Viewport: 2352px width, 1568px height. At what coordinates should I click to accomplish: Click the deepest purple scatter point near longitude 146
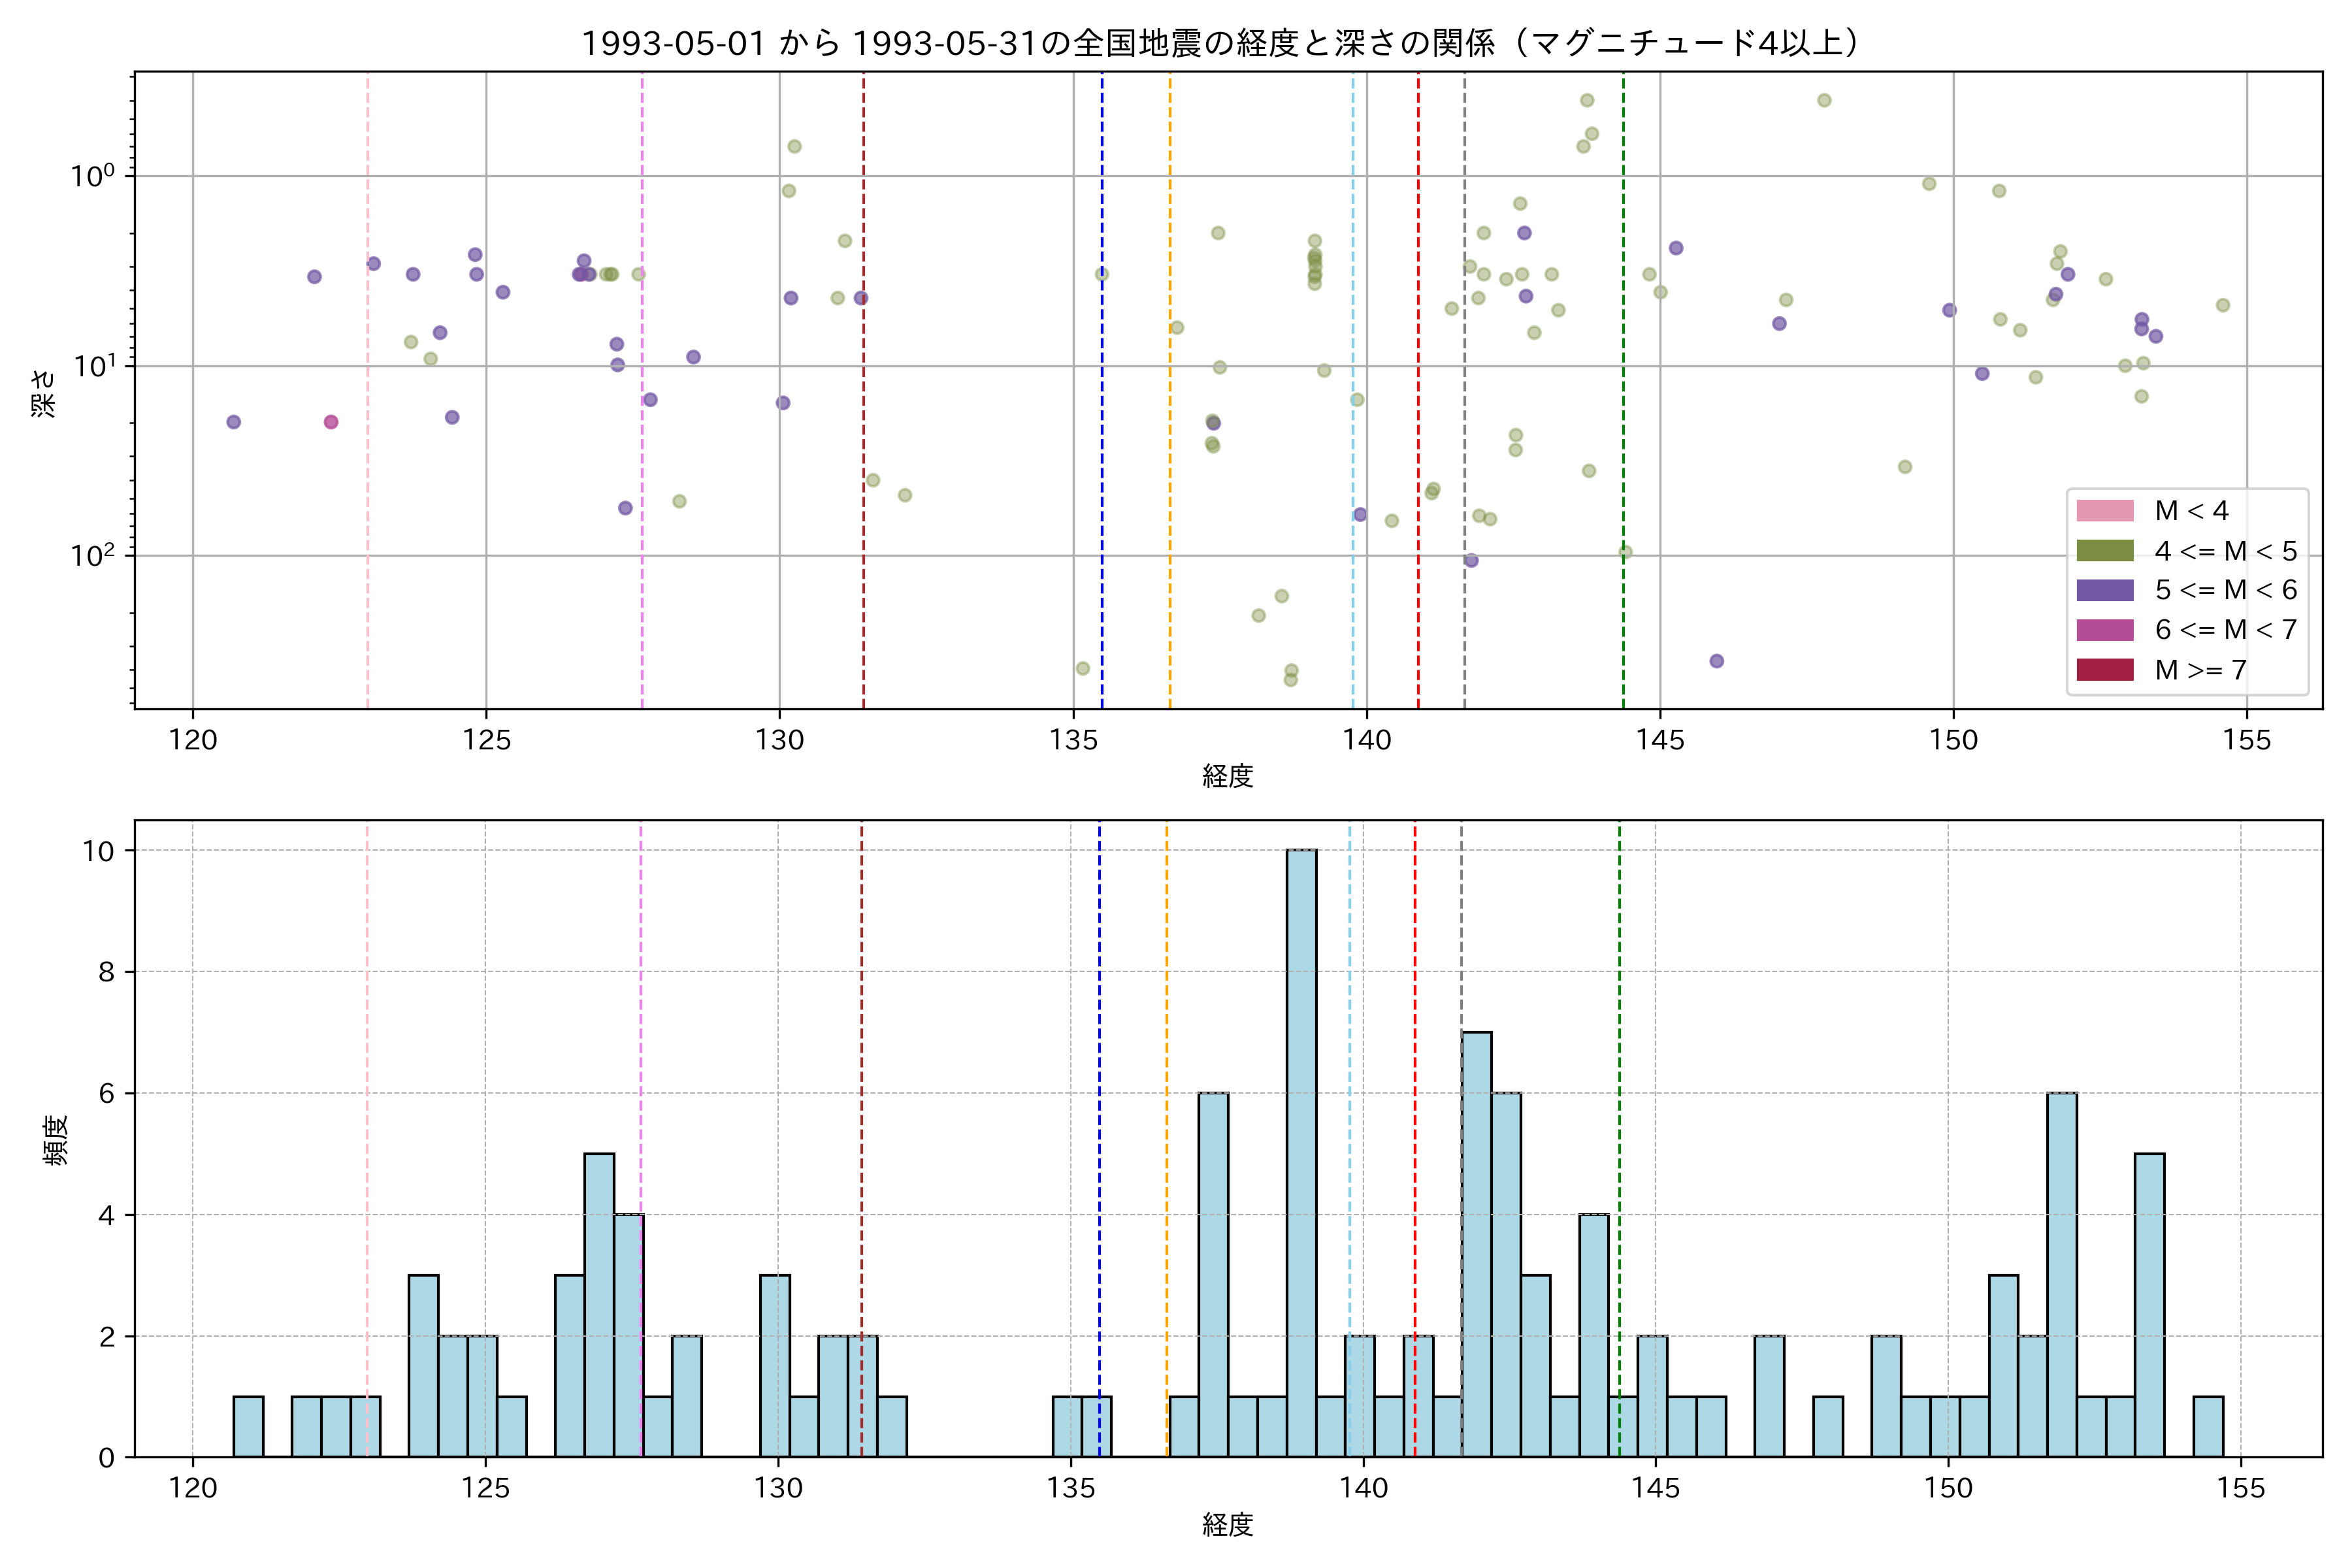coord(1716,661)
